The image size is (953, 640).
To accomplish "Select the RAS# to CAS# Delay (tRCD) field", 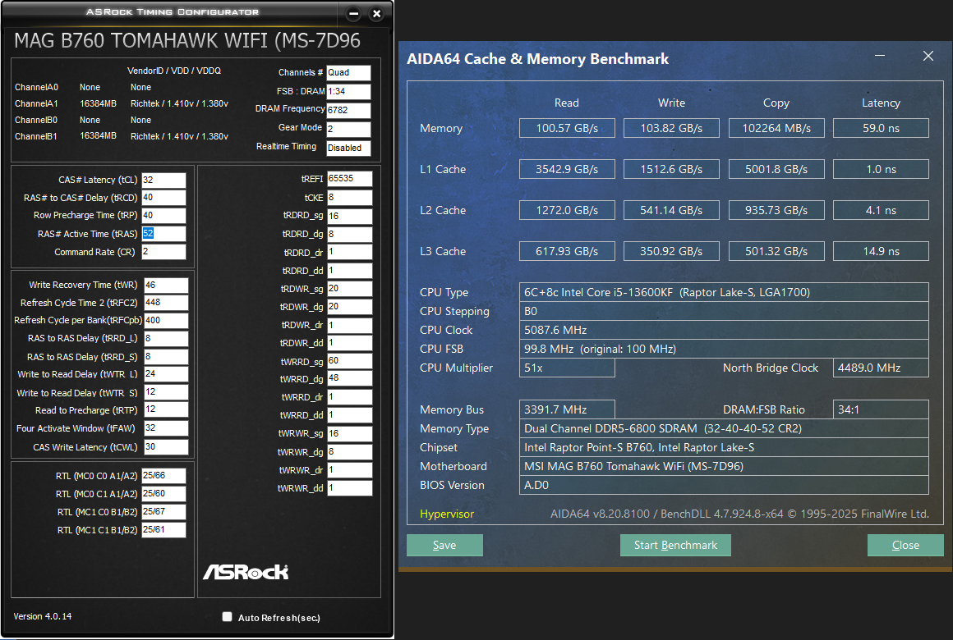I will click(x=163, y=198).
